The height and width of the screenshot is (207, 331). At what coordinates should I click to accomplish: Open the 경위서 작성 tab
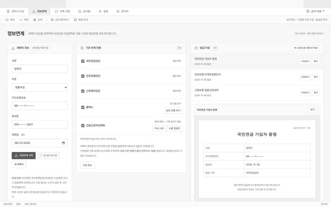[x=15, y=12]
